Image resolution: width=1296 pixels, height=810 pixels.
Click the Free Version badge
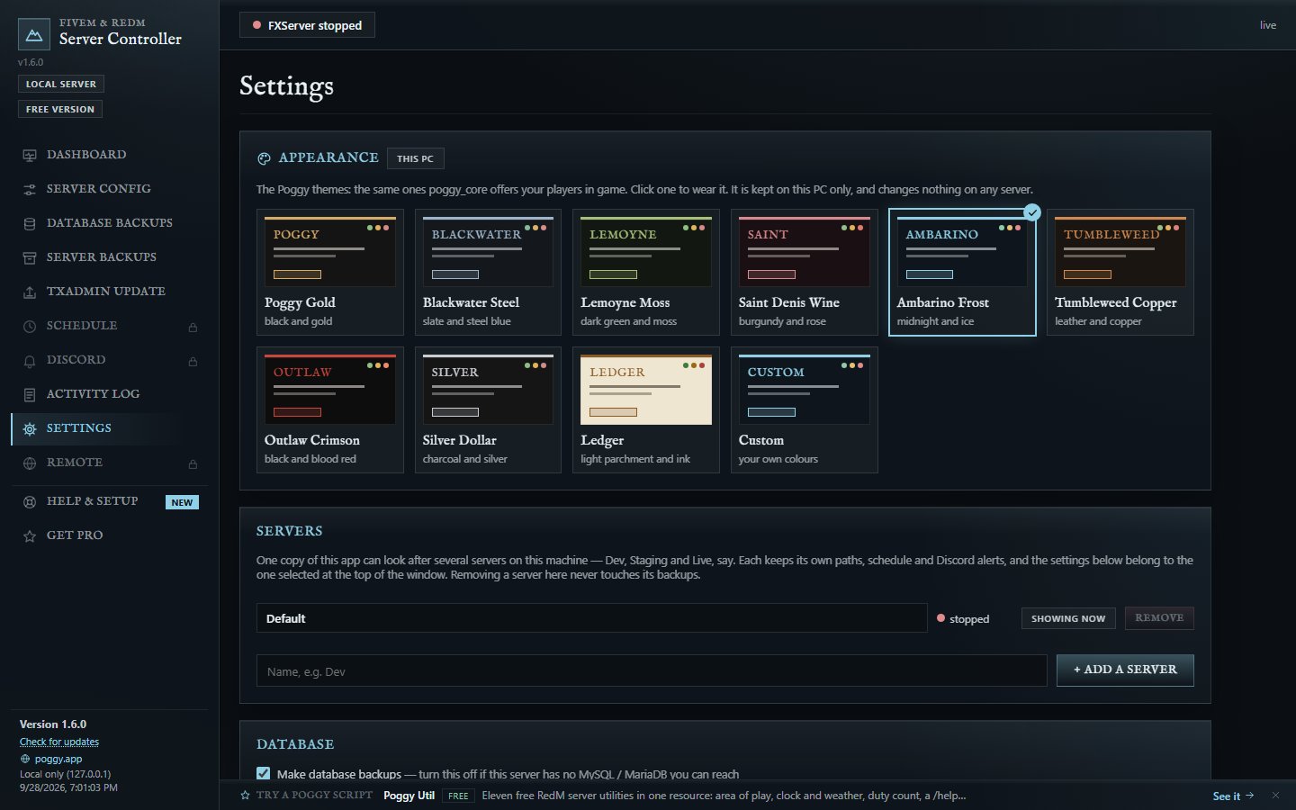coord(60,109)
